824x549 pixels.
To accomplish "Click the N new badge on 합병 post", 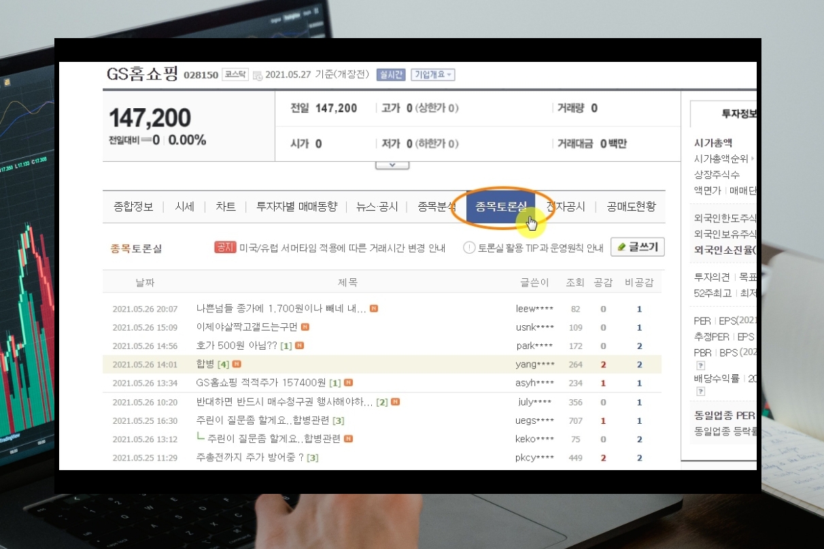I will point(237,364).
